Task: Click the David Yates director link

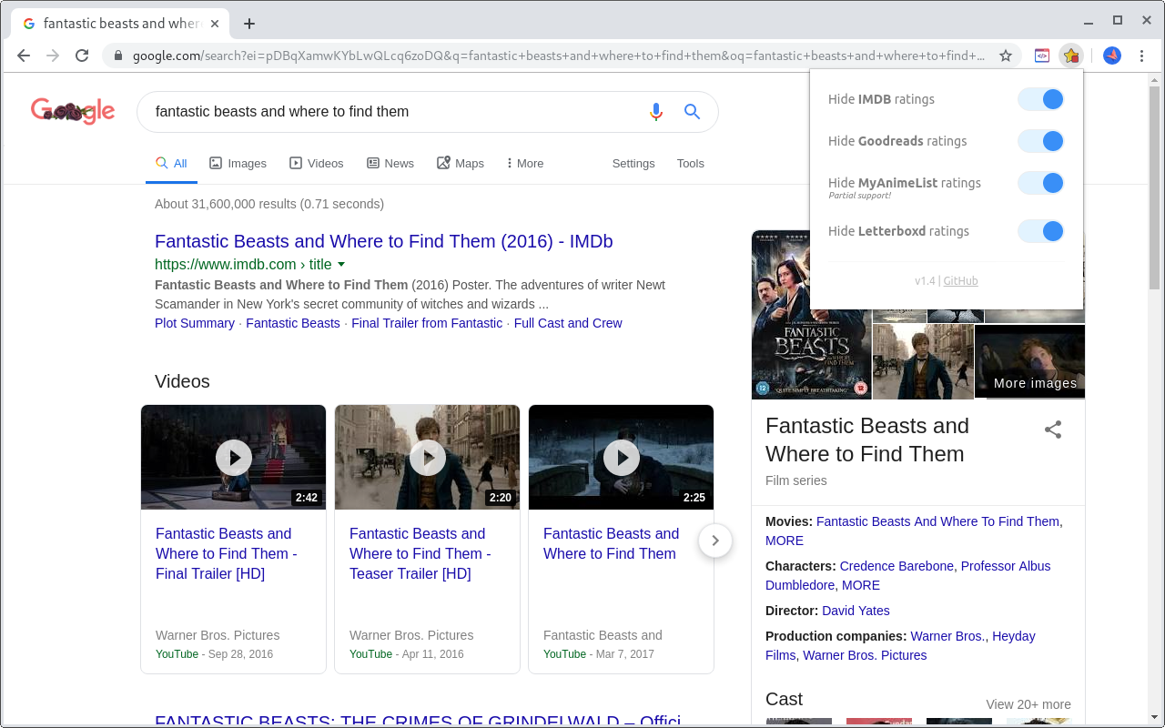Action: tap(855, 611)
